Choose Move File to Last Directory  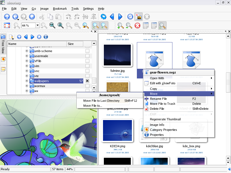(x=110, y=101)
